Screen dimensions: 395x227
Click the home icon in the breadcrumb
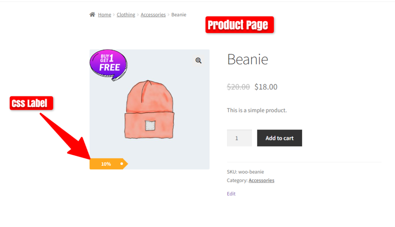(92, 14)
